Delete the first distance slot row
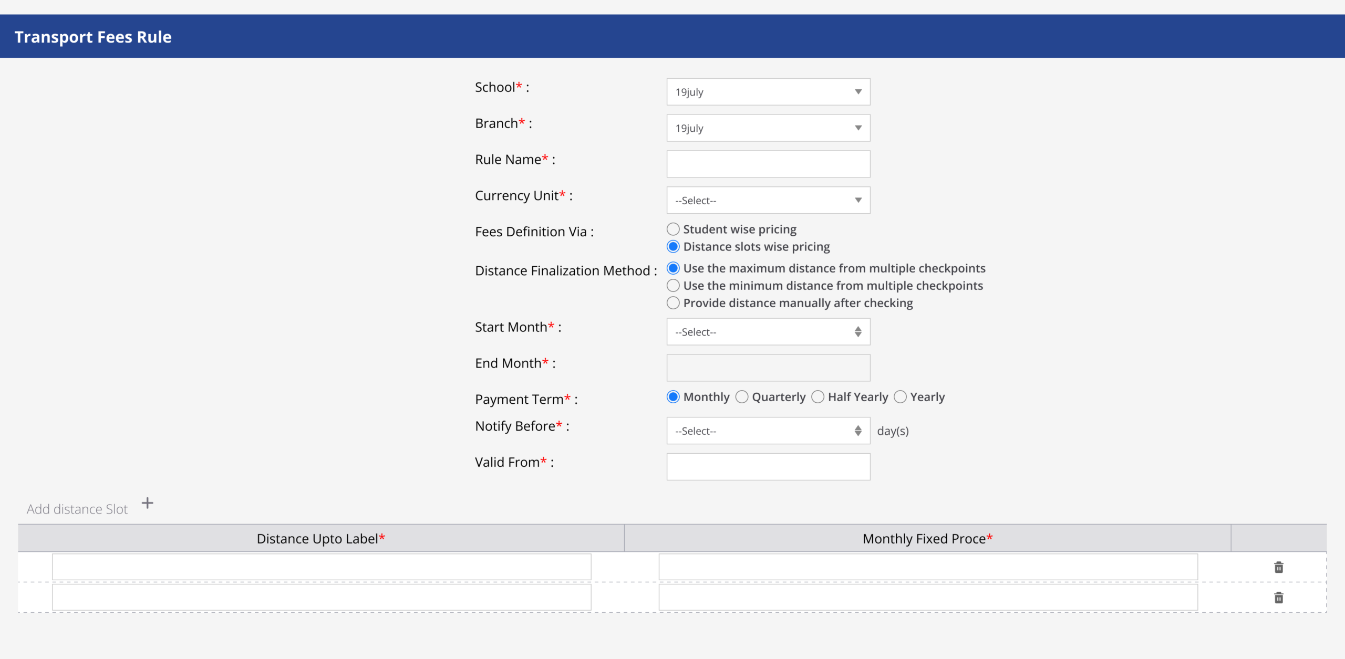 pyautogui.click(x=1278, y=567)
